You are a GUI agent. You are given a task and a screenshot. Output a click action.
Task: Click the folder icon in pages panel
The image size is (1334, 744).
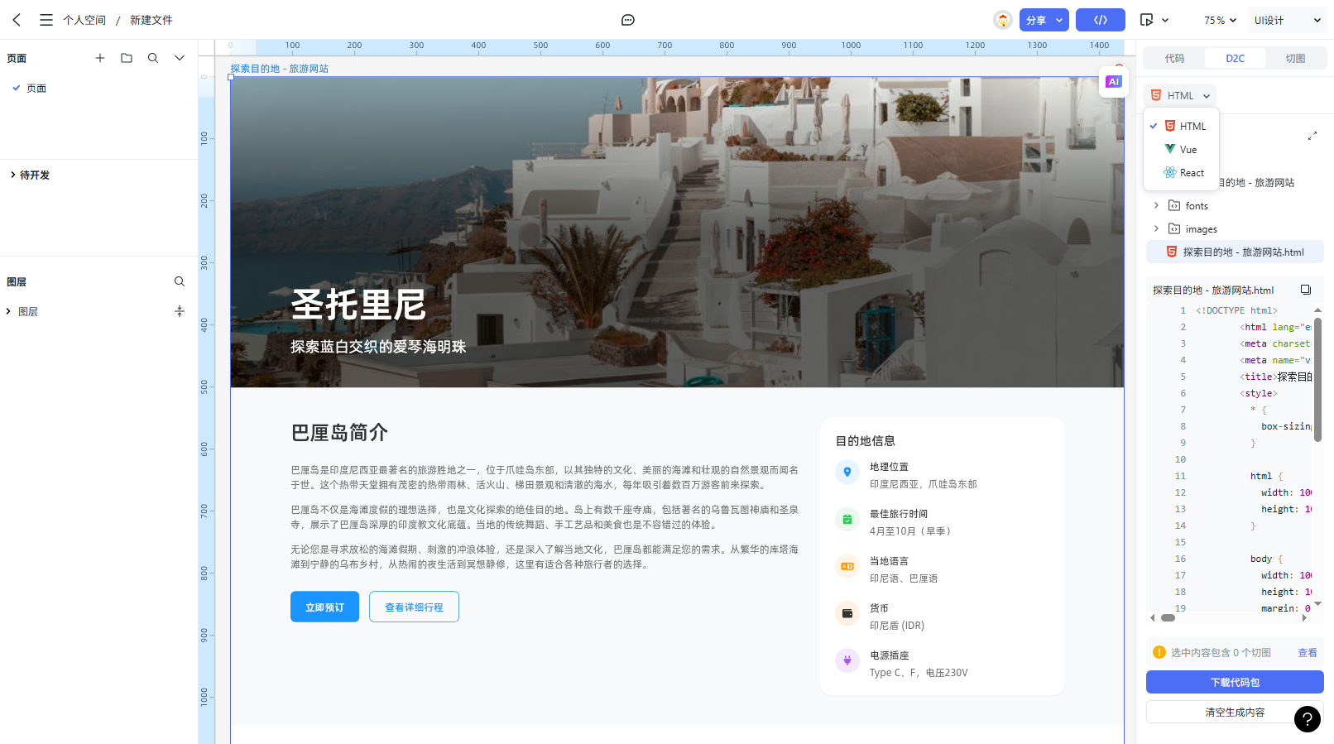pyautogui.click(x=127, y=58)
